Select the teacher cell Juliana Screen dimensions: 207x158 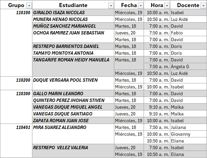(x=178, y=127)
